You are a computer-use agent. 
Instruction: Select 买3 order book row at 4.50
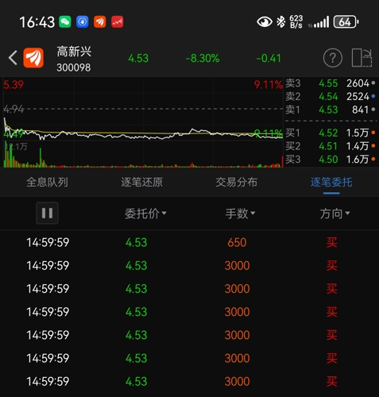(331, 160)
